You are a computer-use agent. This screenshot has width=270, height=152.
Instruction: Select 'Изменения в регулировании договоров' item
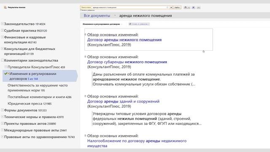click(x=40, y=76)
